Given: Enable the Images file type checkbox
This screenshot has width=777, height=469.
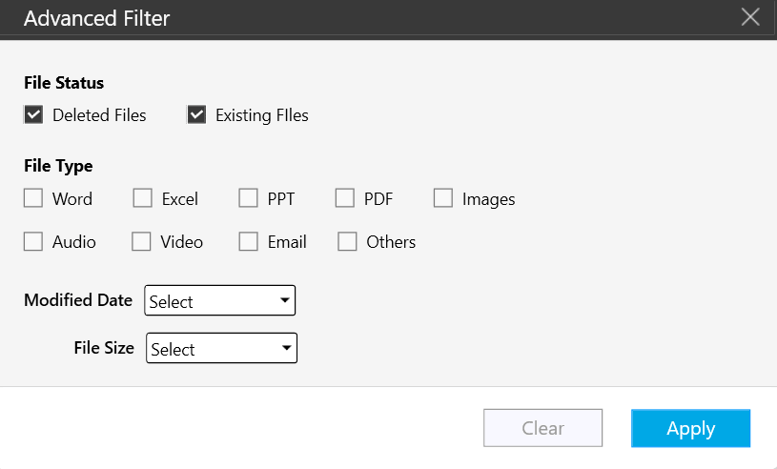Looking at the screenshot, I should (x=443, y=198).
